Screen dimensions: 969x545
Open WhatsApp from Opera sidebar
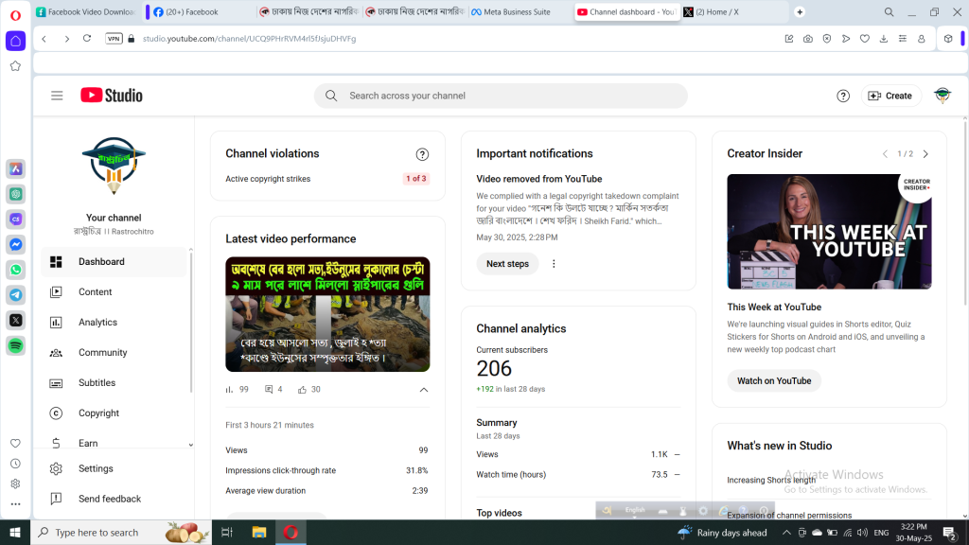(x=15, y=270)
